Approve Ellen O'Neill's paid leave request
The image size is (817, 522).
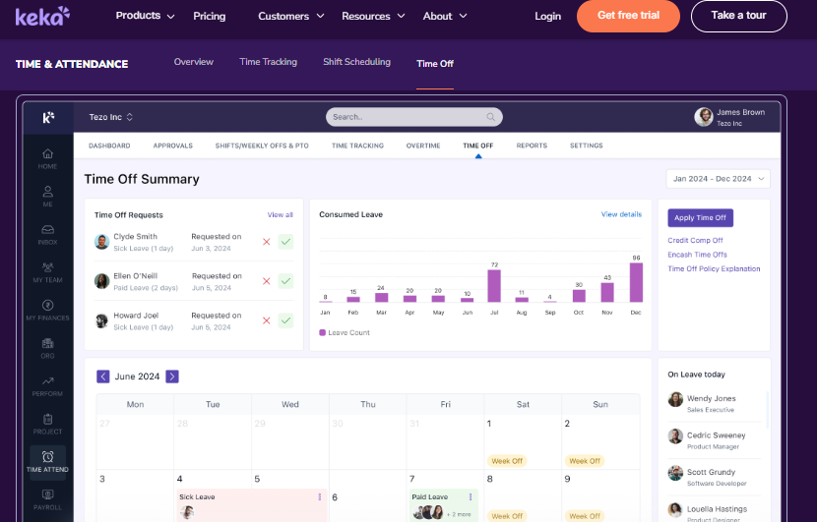pyautogui.click(x=285, y=281)
